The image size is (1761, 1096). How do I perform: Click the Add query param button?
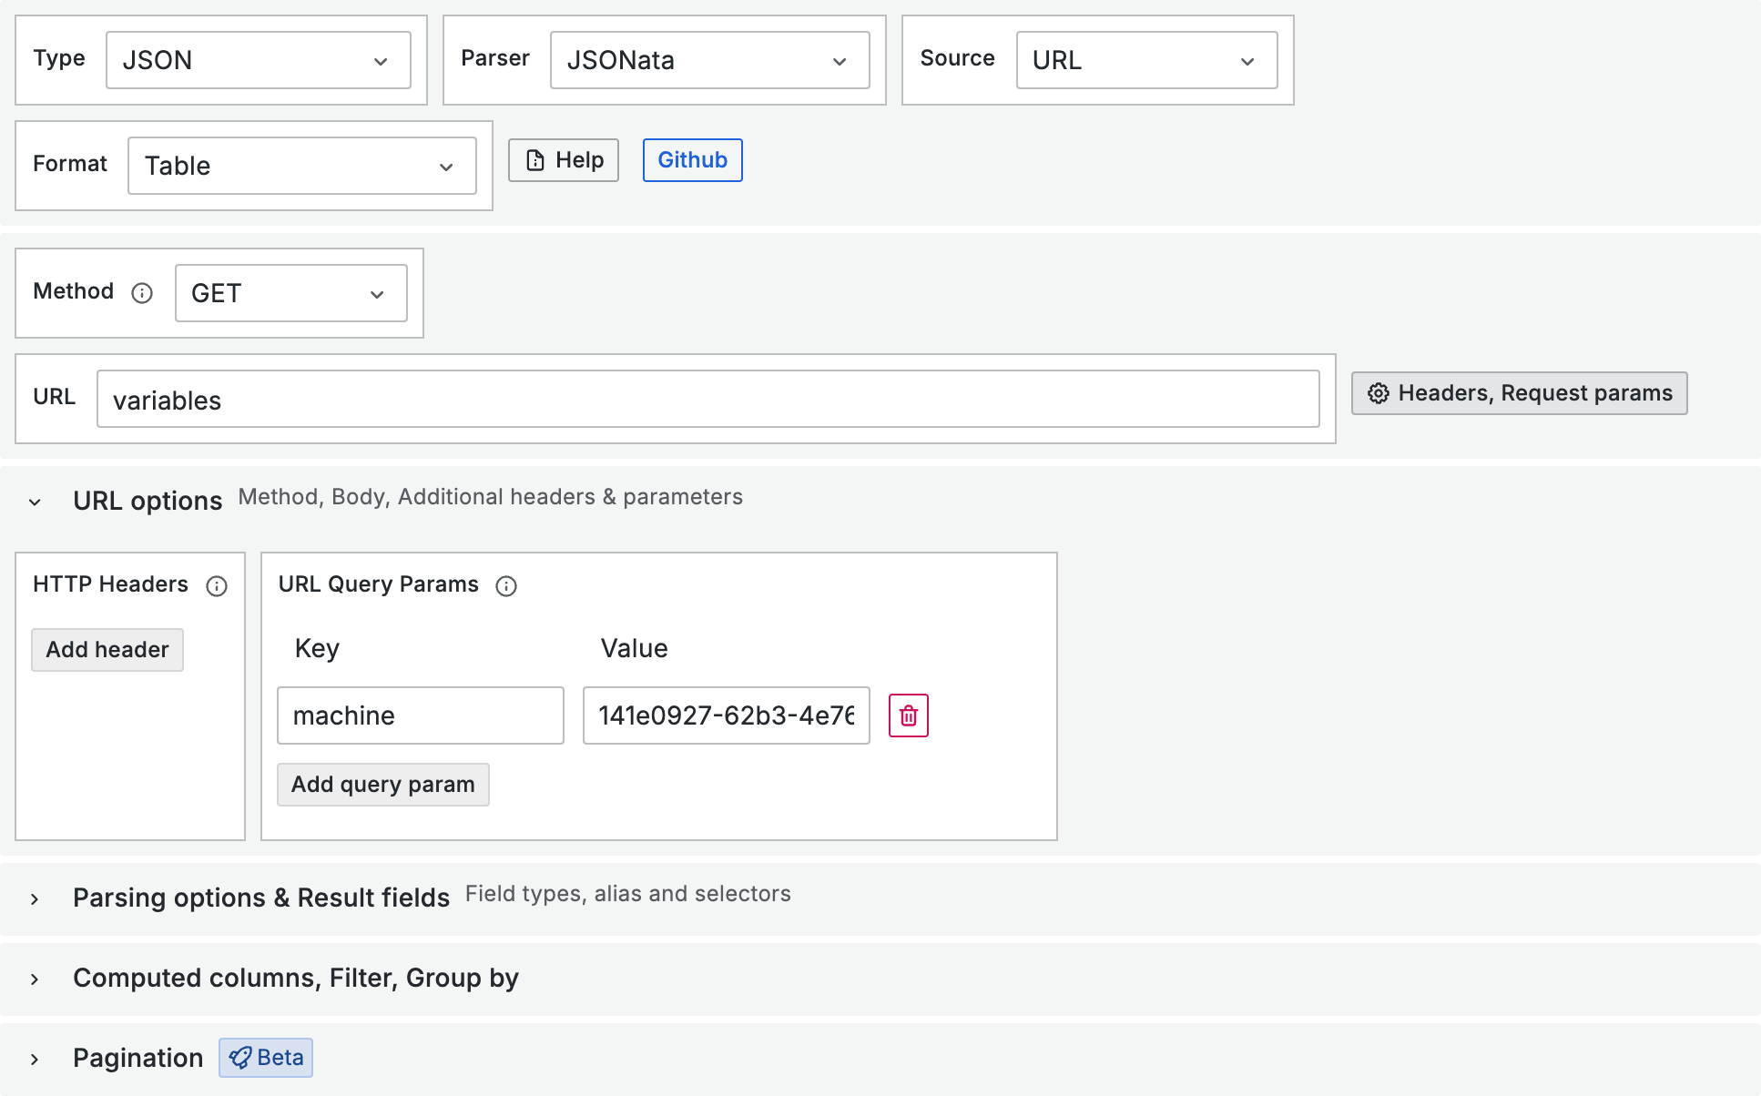[382, 785]
